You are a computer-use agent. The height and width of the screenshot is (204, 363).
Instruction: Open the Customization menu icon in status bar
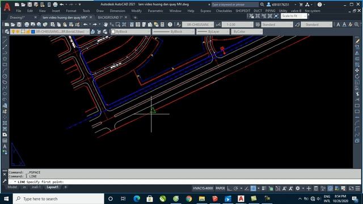coord(358,189)
